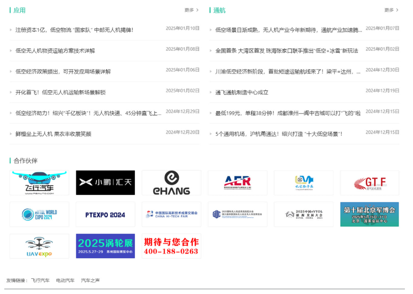The width and height of the screenshot is (413, 294).
Task: Click the China Hi-Tech Fair logo
Action: pyautogui.click(x=171, y=214)
